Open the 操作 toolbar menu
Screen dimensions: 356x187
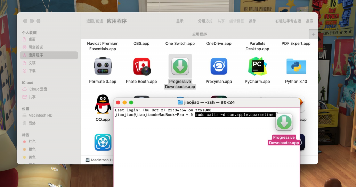(x=252, y=21)
